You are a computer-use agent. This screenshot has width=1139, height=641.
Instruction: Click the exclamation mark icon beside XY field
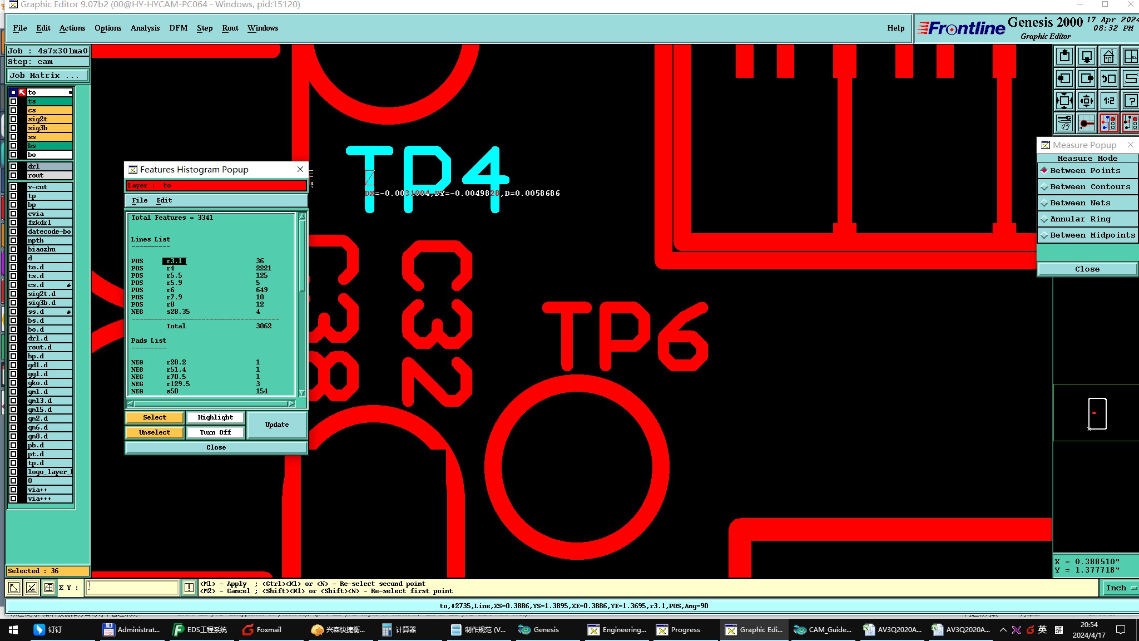click(189, 588)
